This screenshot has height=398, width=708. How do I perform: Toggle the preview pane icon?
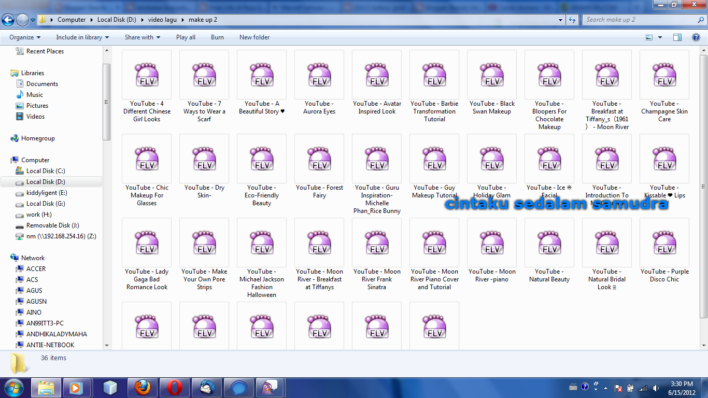[x=677, y=37]
